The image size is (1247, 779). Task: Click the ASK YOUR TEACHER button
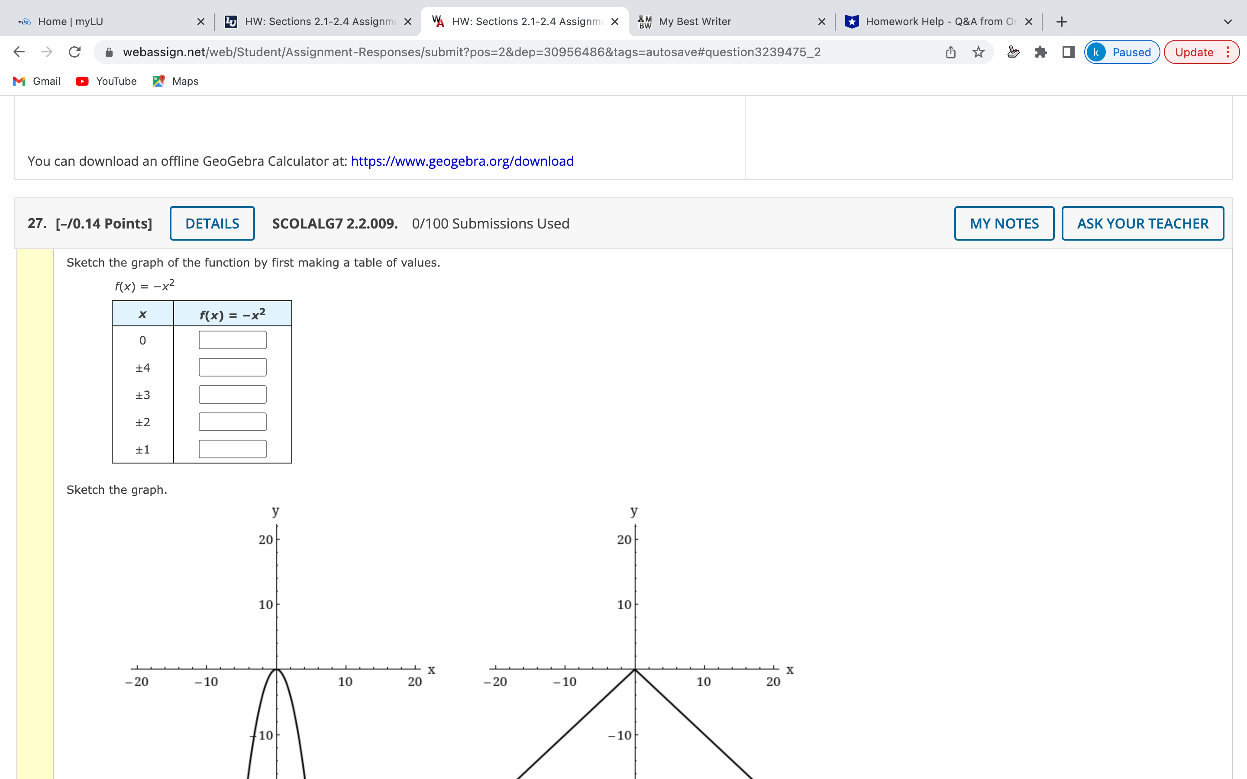click(x=1142, y=223)
